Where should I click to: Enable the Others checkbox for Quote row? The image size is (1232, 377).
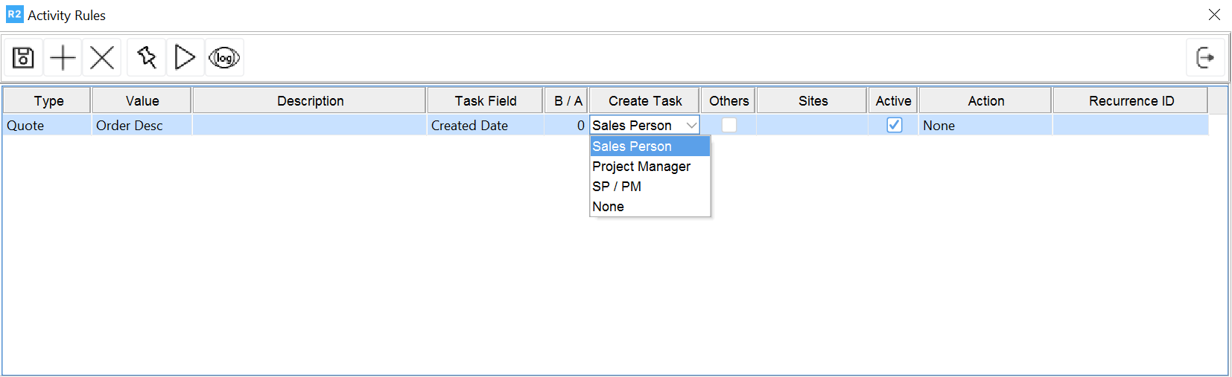click(x=729, y=125)
